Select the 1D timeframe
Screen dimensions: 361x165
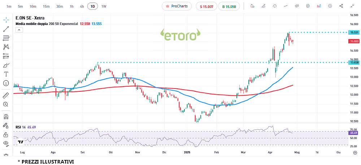click(92, 6)
